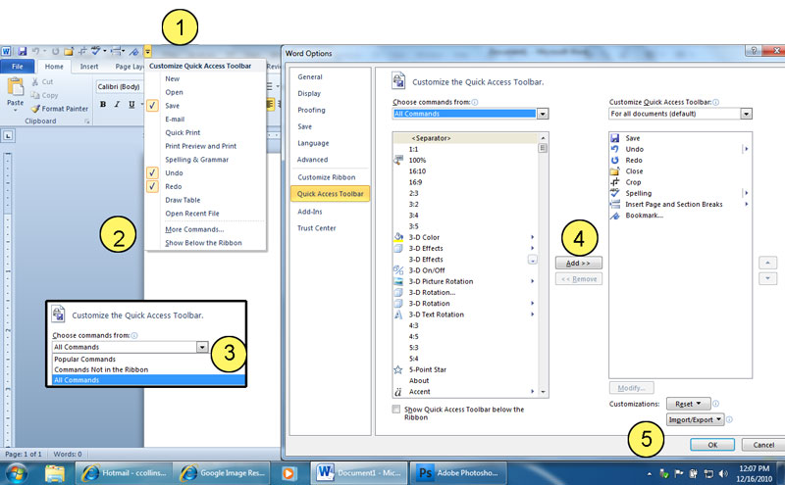Switch to the Insert ribbon tab
785x485 pixels.
pyautogui.click(x=89, y=66)
